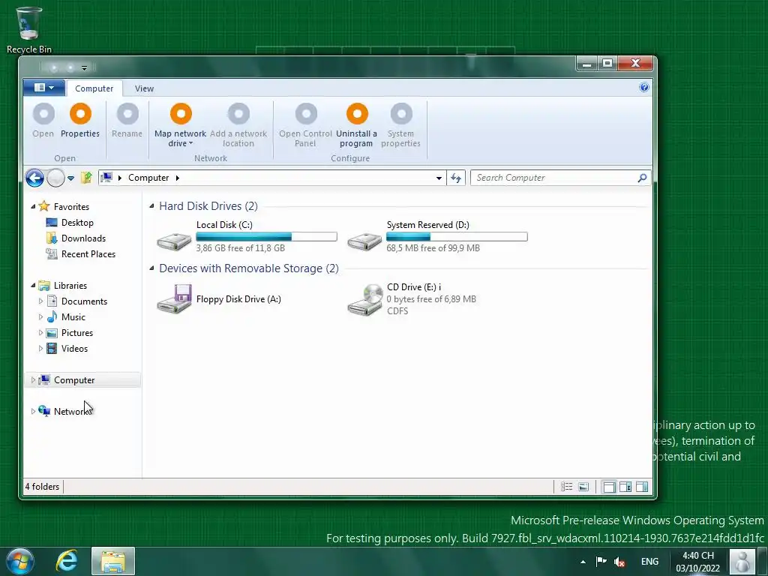This screenshot has width=768, height=576.
Task: Open Map network drive
Action: (180, 125)
